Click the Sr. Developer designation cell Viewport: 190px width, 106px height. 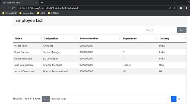tap(60, 58)
